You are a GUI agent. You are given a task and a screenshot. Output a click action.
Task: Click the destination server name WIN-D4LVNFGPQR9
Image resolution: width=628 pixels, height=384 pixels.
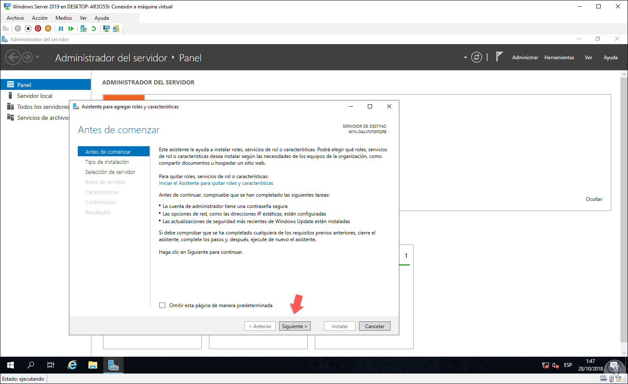367,132
